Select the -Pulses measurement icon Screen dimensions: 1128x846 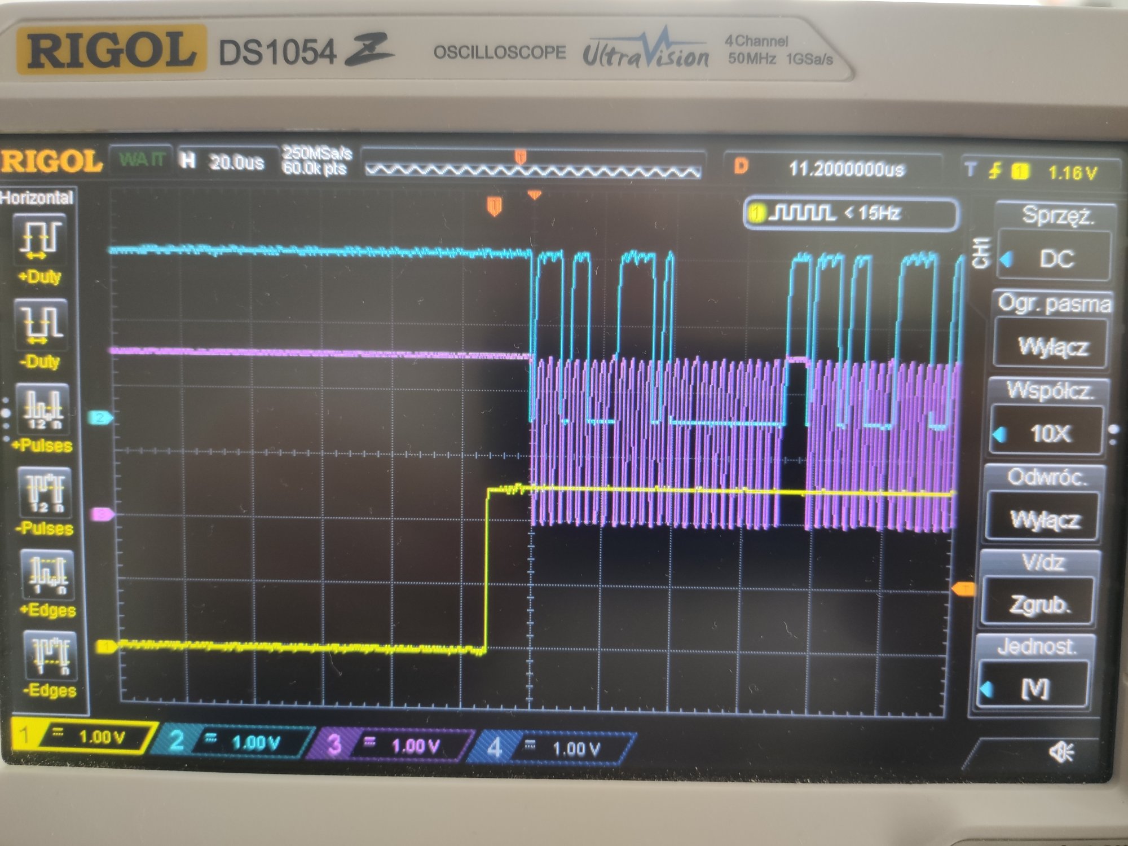[x=45, y=492]
